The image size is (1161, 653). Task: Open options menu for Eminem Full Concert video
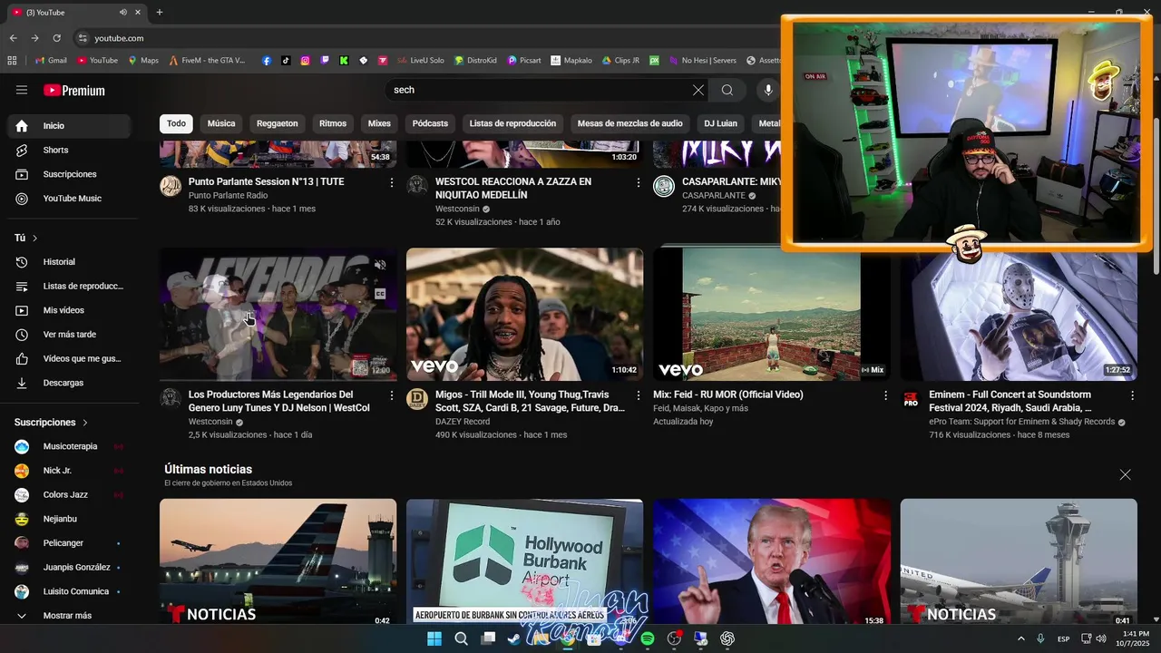pyautogui.click(x=1132, y=395)
